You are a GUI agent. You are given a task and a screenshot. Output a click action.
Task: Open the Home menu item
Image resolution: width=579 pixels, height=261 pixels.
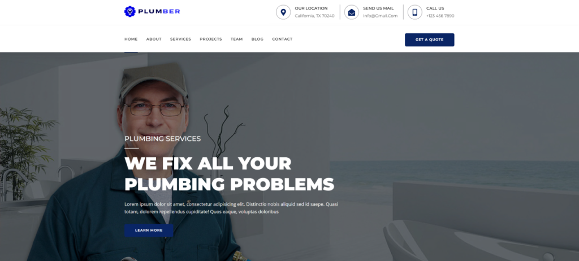click(131, 39)
